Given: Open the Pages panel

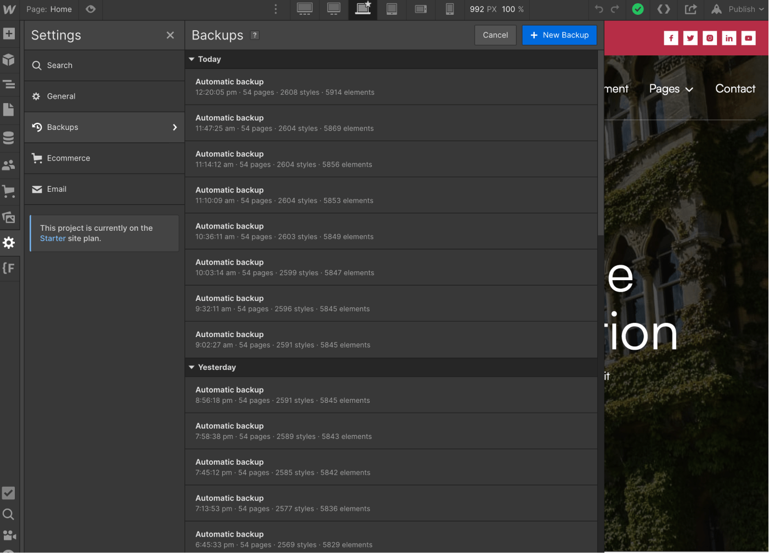Looking at the screenshot, I should [9, 110].
